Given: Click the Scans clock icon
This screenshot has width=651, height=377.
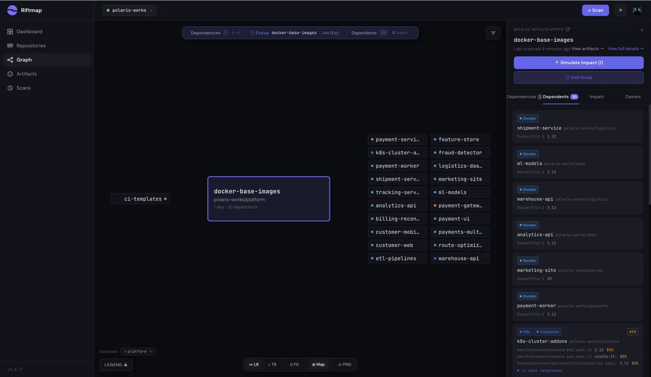Looking at the screenshot, I should pos(10,88).
